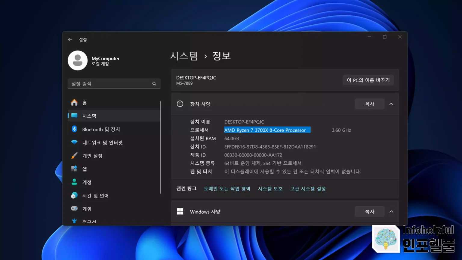This screenshot has height=260, width=462.
Task: Click the 게임 controller icon
Action: pos(74,208)
